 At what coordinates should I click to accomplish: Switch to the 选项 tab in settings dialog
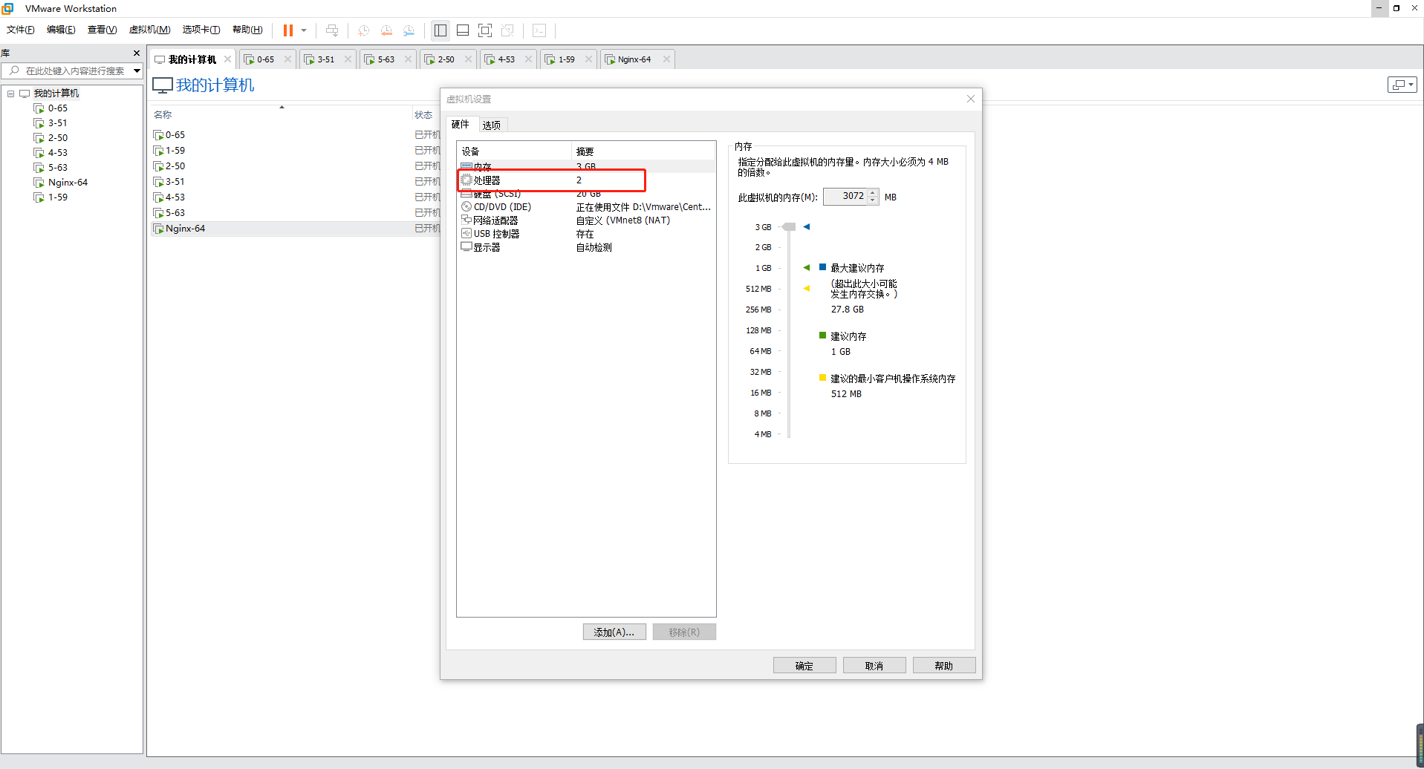click(x=491, y=125)
